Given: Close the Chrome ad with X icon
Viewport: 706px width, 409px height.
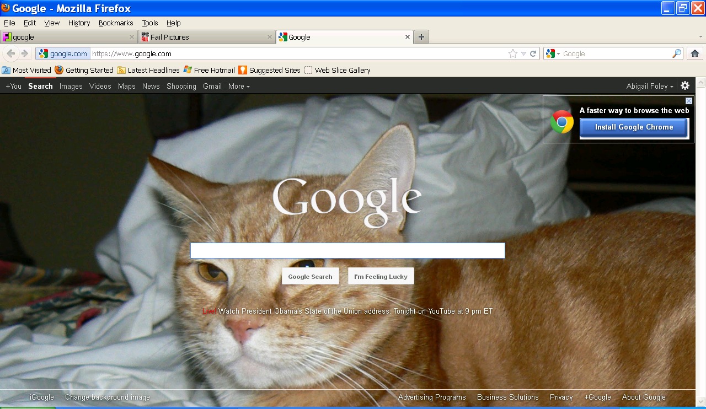Looking at the screenshot, I should click(x=689, y=101).
